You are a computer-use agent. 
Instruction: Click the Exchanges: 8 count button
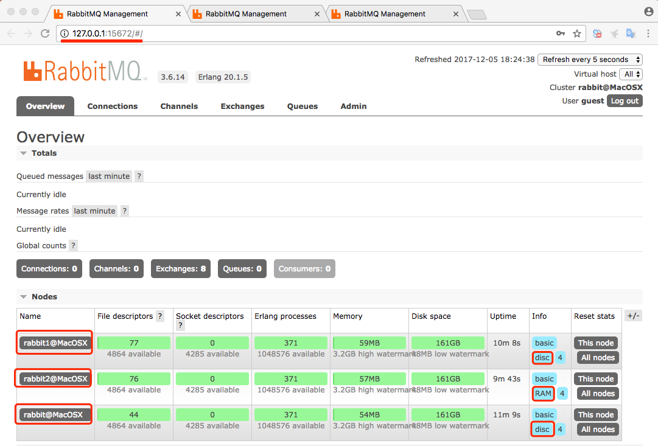pyautogui.click(x=181, y=269)
